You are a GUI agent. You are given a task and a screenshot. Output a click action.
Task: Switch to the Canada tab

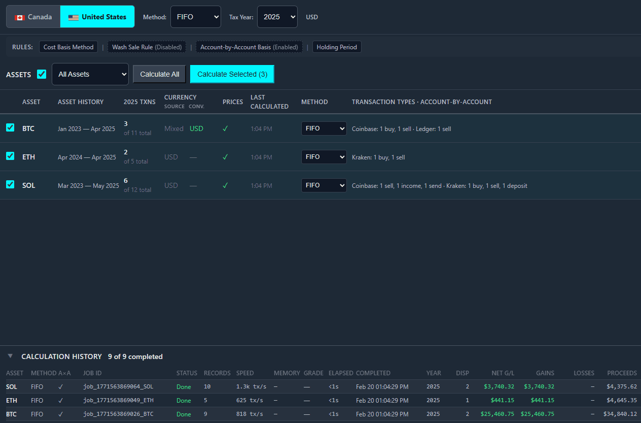[33, 16]
